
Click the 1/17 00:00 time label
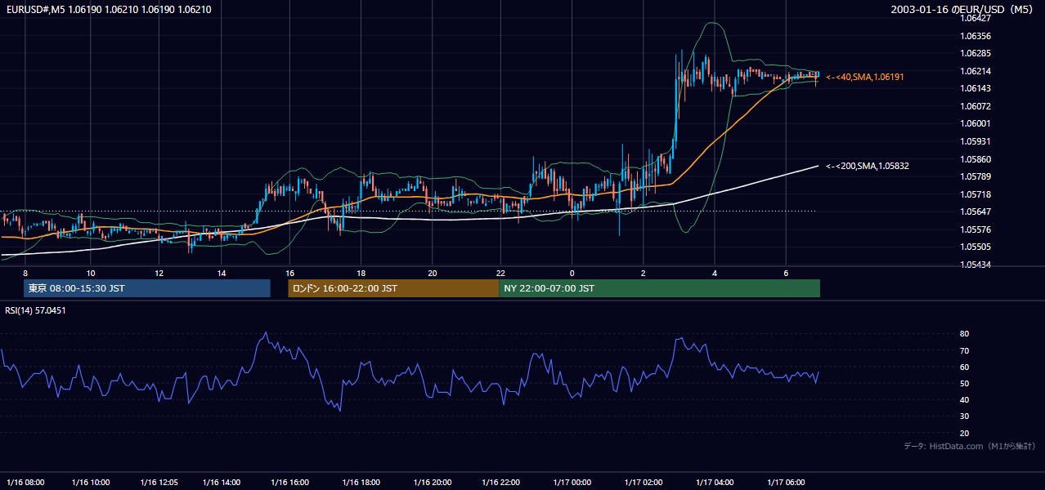pyautogui.click(x=572, y=483)
